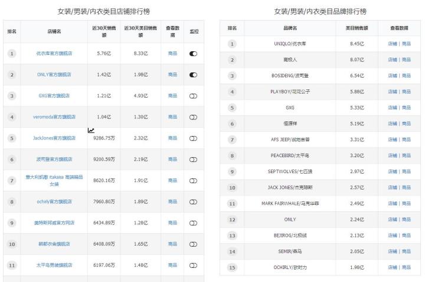The height and width of the screenshot is (282, 425).
Task: Click the trend chart icon near JackJones row
Action: (91, 131)
